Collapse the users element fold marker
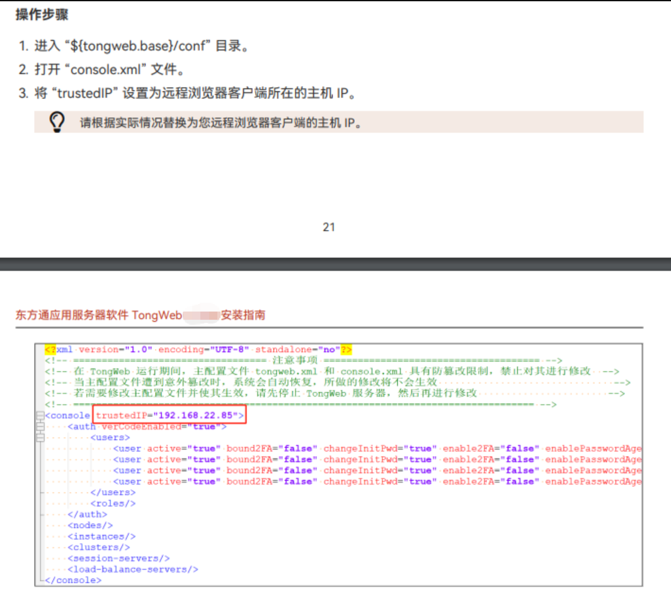The image size is (671, 596). (x=40, y=438)
